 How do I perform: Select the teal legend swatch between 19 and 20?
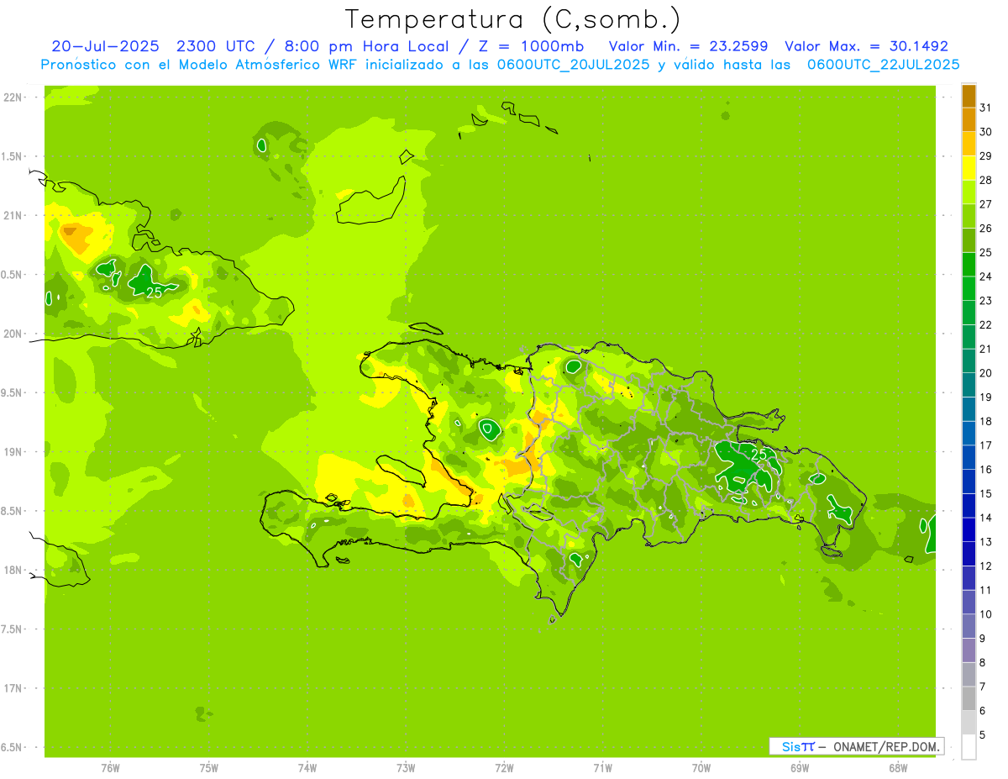(x=969, y=386)
